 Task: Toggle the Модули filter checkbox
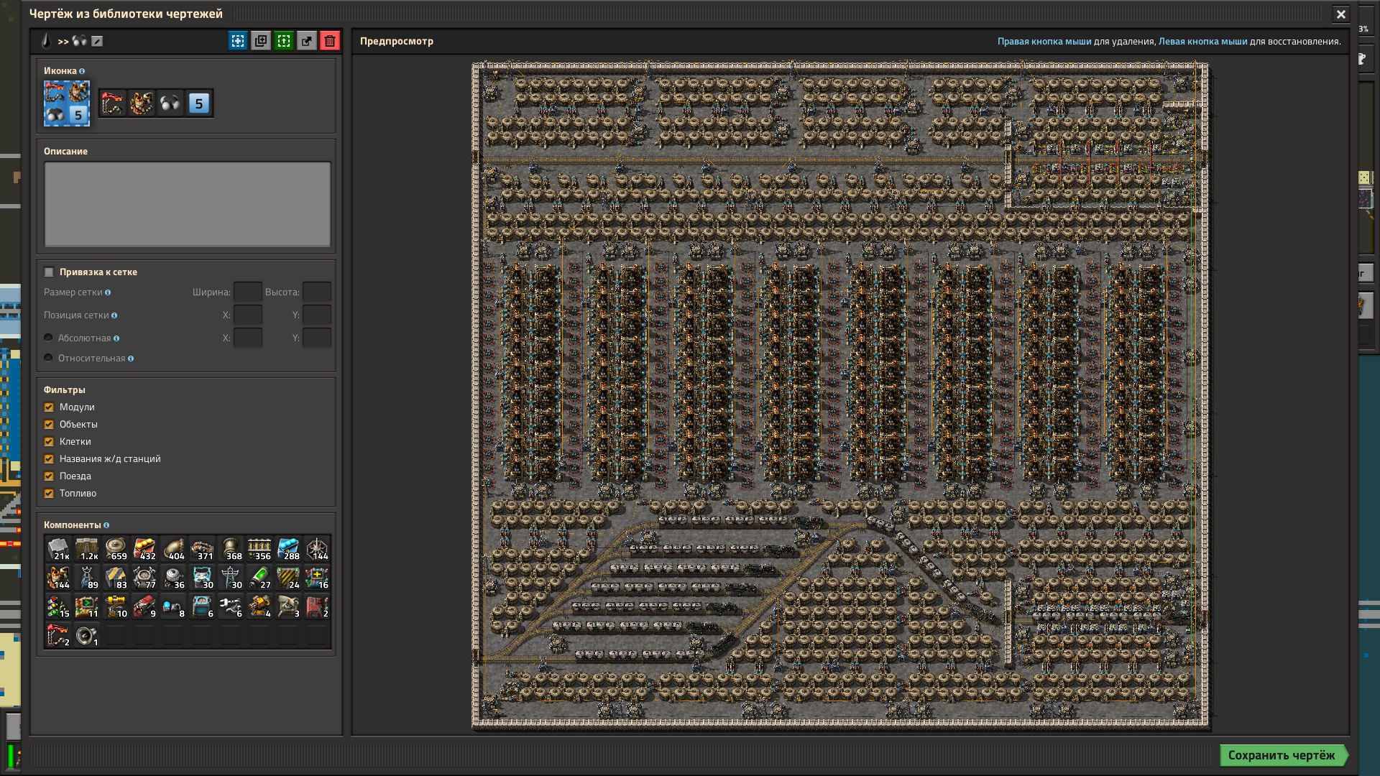pos(49,407)
